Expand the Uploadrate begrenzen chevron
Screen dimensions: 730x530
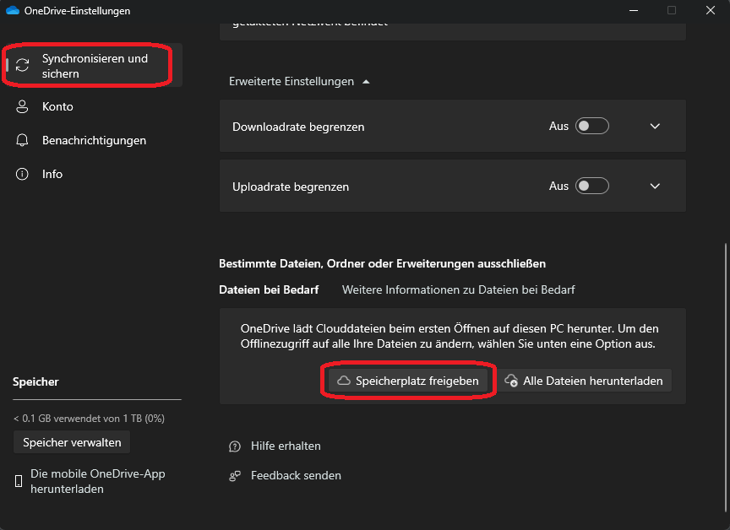click(655, 186)
